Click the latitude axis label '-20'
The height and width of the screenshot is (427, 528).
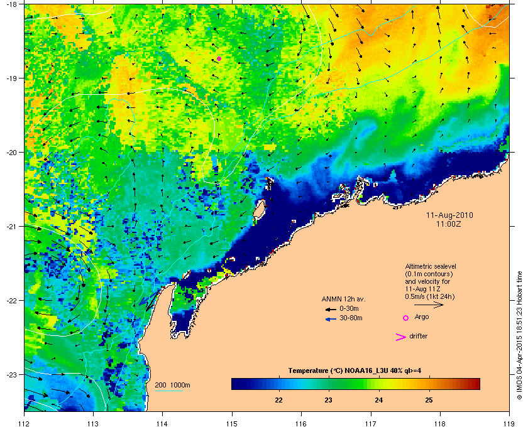[11, 153]
